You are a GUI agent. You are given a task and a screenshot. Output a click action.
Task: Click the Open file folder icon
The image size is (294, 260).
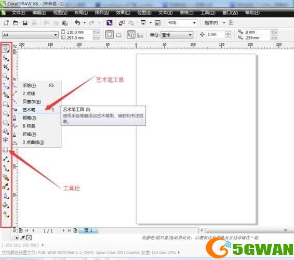click(16, 23)
